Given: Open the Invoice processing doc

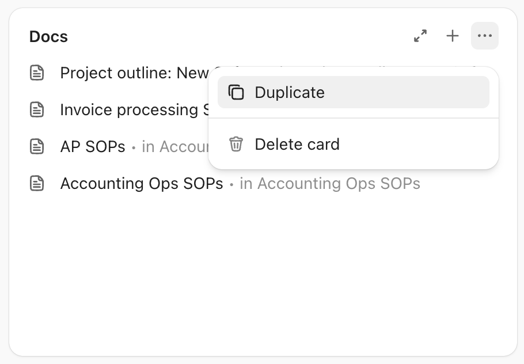Looking at the screenshot, I should point(135,109).
